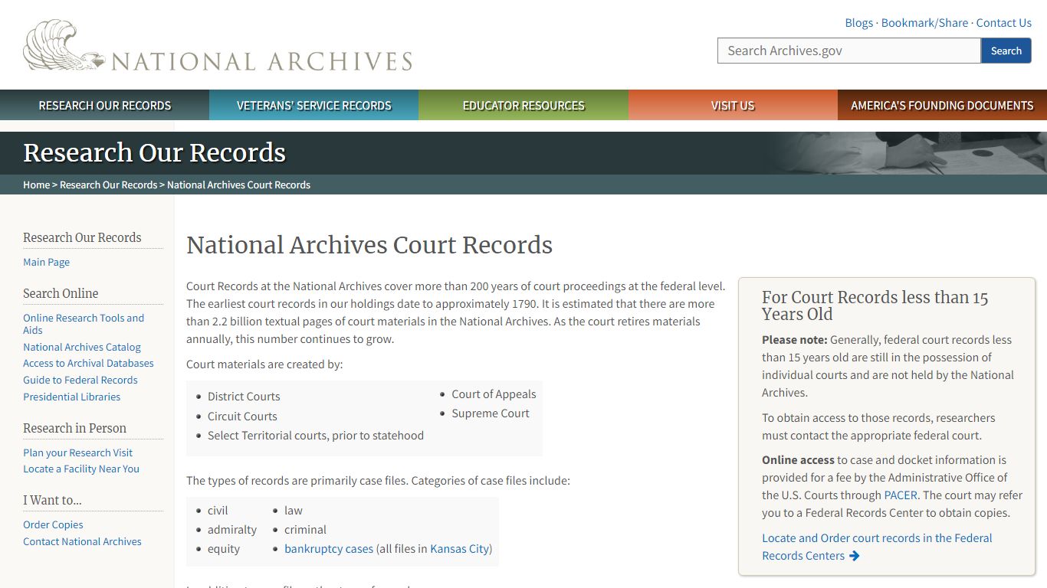Click the Research in Person sidebar heading
Screen dimensions: 1047x588
click(x=74, y=428)
